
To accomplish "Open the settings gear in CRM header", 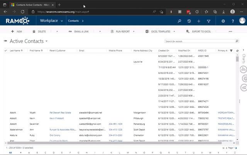I will click(x=223, y=21).
